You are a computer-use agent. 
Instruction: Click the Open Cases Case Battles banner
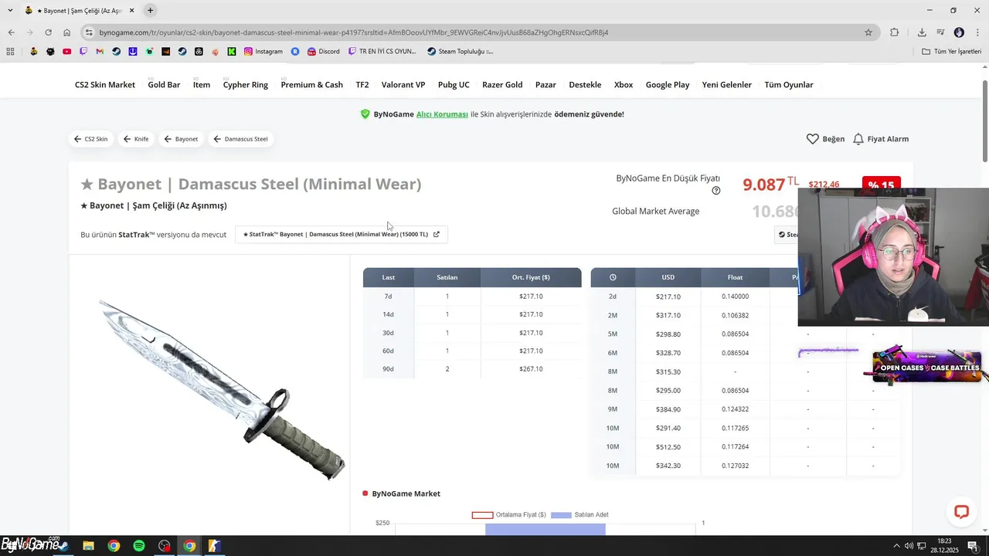[926, 368]
